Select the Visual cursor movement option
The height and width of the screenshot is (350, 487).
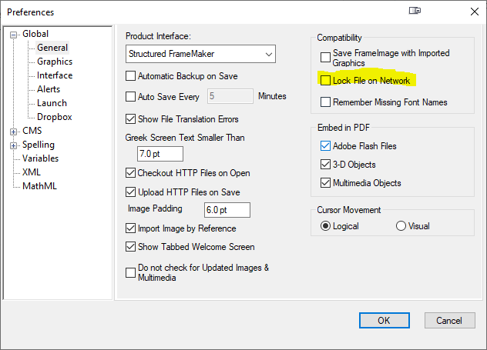401,226
